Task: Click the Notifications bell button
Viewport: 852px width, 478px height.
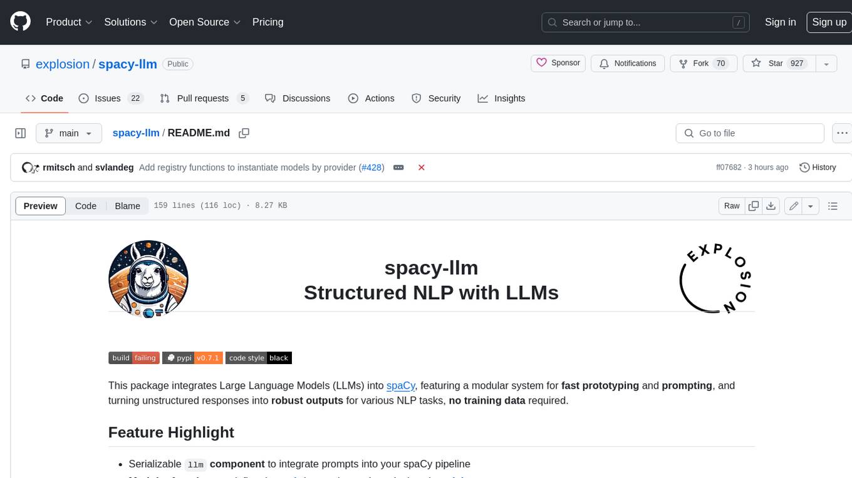Action: 628,63
